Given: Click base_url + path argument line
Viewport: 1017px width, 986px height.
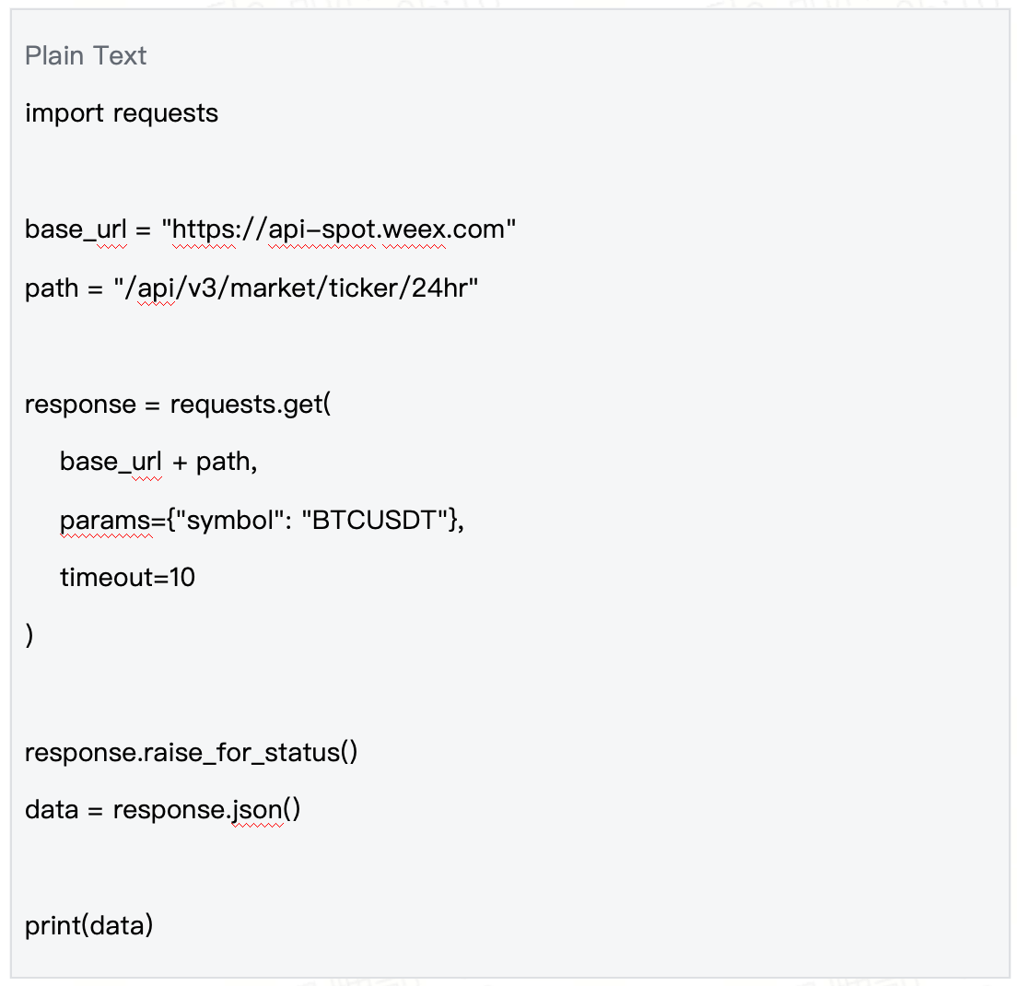Looking at the screenshot, I should (158, 462).
